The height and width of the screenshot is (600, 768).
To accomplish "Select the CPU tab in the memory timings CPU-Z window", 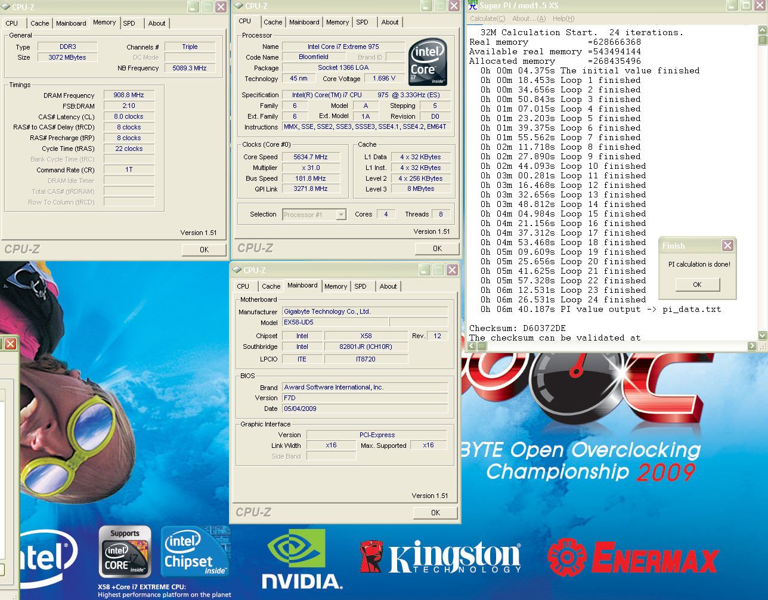I will pos(12,23).
